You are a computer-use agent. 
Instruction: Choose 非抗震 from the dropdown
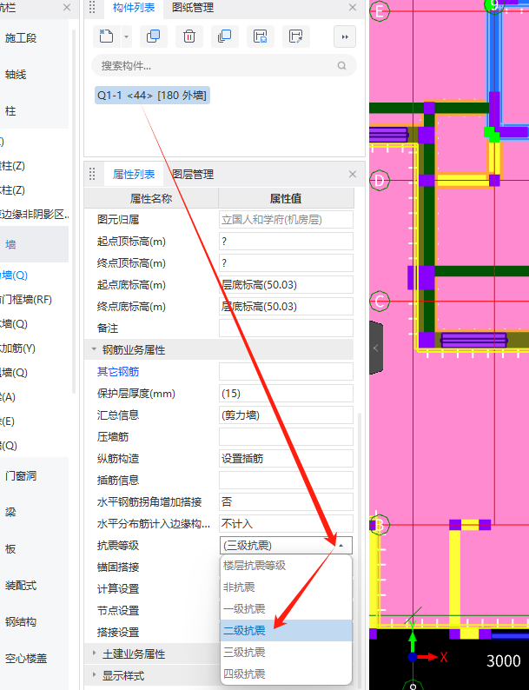click(287, 587)
